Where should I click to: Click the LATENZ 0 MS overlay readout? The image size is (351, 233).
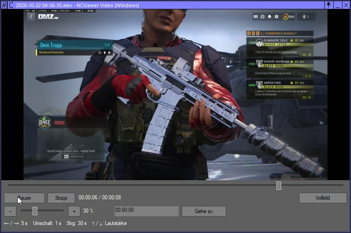click(x=47, y=11)
